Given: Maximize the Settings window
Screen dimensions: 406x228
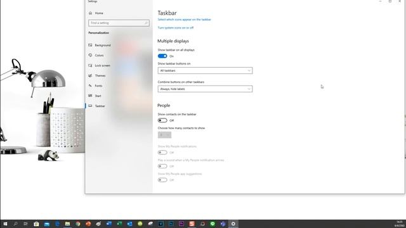Looking at the screenshot, I should coord(390,1).
